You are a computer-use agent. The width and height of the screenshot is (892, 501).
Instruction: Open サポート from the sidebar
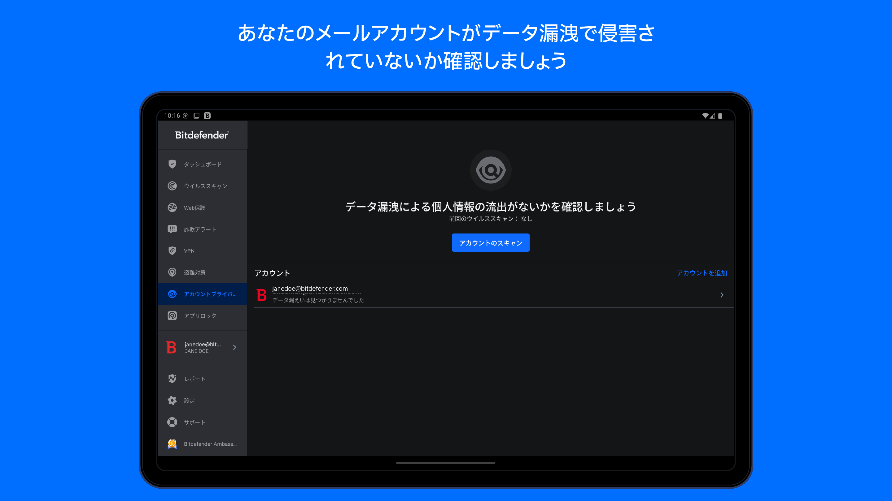pos(203,422)
